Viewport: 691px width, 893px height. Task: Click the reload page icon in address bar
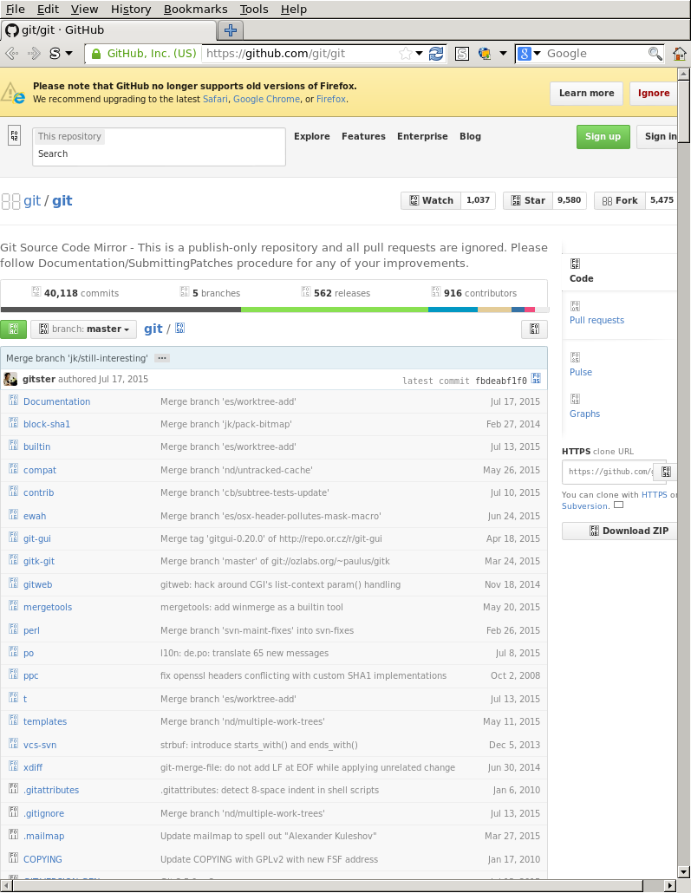tap(435, 54)
